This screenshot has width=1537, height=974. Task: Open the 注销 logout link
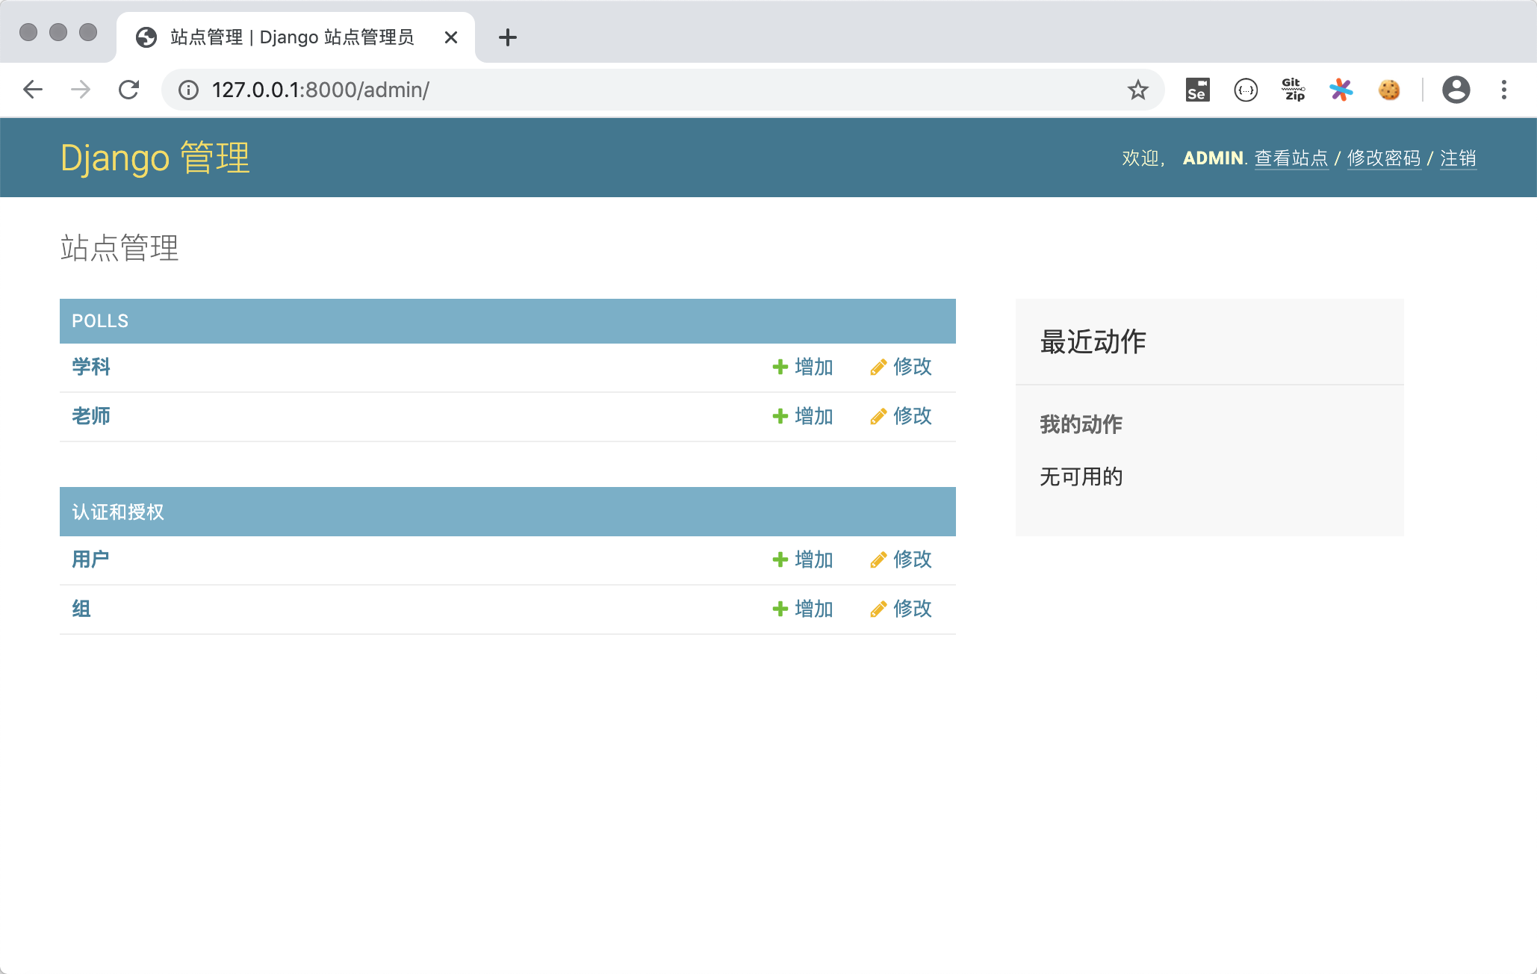pyautogui.click(x=1458, y=158)
